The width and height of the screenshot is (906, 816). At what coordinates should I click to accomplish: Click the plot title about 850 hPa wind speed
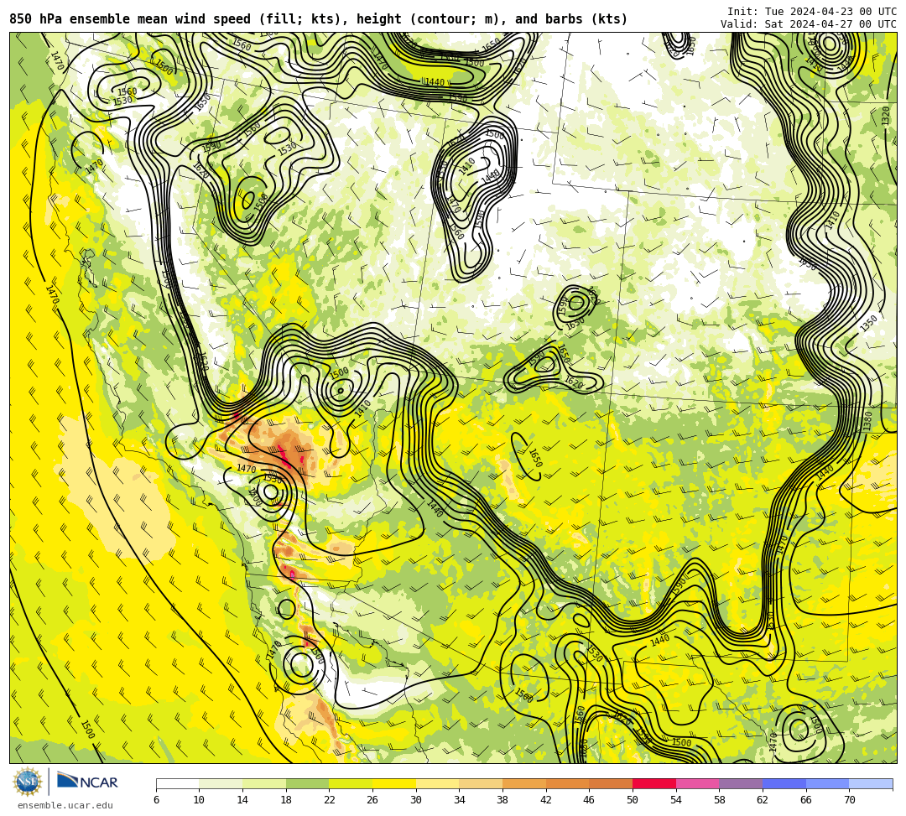pos(319,19)
